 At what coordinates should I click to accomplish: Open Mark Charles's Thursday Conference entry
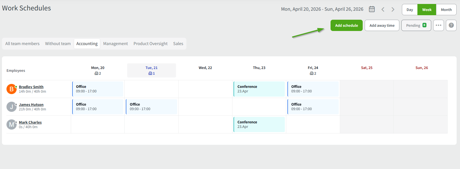(259, 124)
